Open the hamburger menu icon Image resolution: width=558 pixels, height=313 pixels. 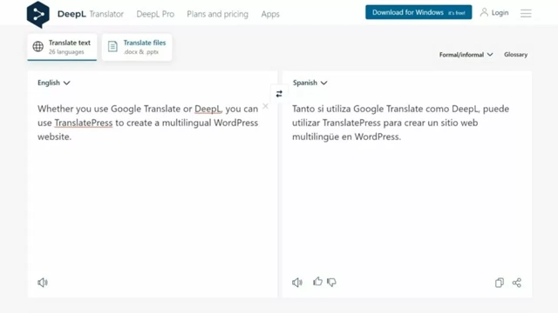tap(526, 13)
